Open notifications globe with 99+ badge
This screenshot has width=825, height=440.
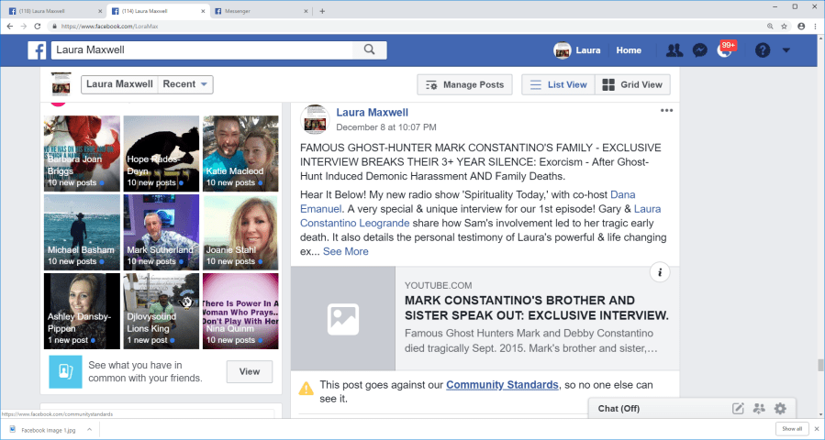[724, 50]
